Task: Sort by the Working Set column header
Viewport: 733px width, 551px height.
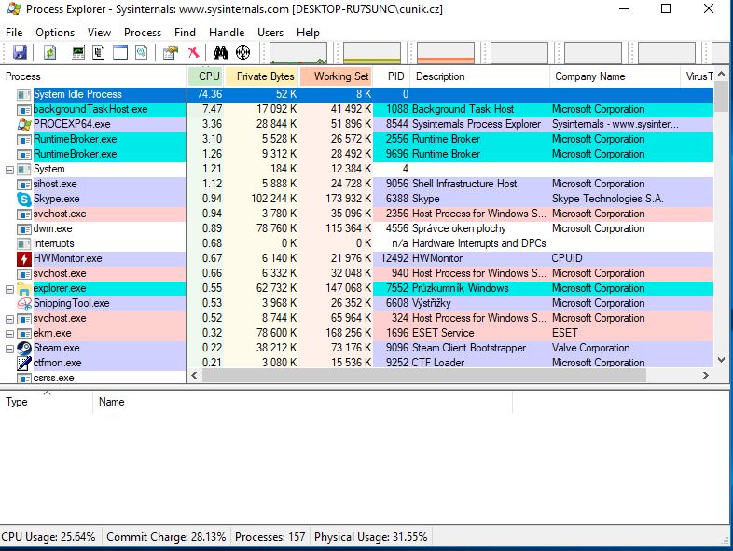Action: (340, 76)
